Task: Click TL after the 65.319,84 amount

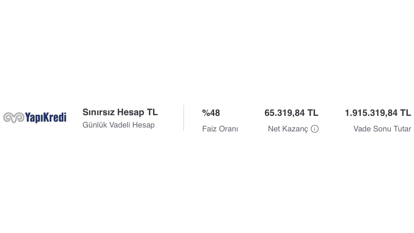Action: 313,113
